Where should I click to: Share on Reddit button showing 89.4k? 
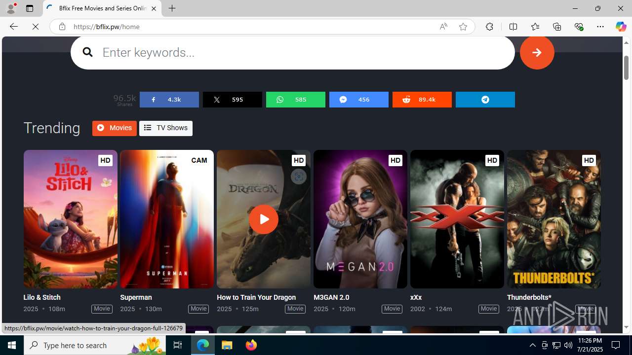(x=422, y=100)
